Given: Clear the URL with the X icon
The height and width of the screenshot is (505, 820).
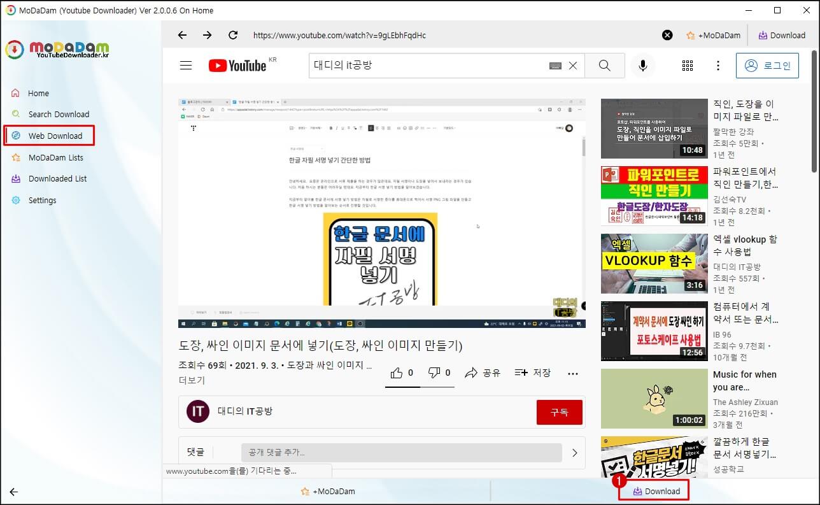Looking at the screenshot, I should coord(667,35).
